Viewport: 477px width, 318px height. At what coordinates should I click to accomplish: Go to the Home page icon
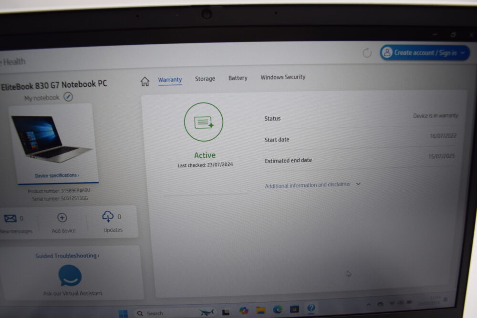pos(145,81)
